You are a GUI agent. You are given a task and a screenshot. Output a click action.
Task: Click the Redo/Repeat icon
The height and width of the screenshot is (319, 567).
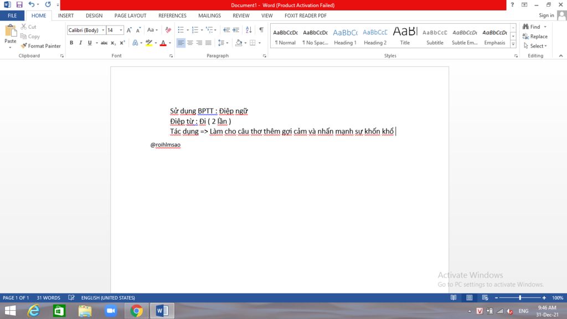pyautogui.click(x=48, y=4)
